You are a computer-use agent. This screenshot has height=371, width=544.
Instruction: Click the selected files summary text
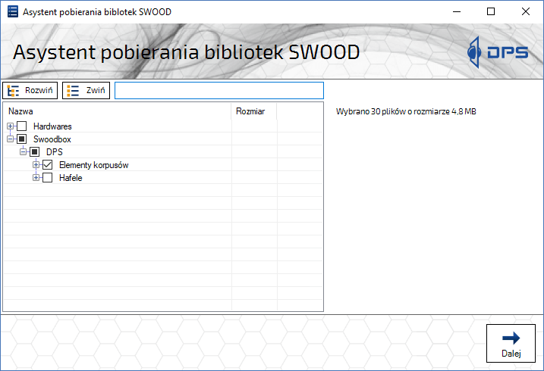click(x=406, y=111)
